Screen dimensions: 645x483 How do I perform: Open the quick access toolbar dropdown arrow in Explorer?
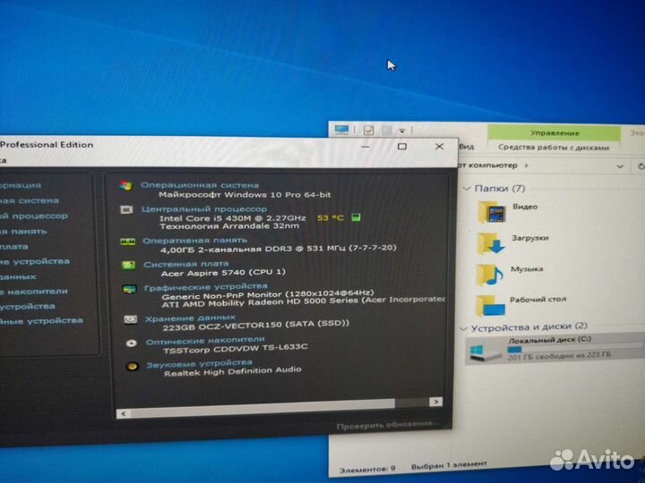tap(402, 131)
